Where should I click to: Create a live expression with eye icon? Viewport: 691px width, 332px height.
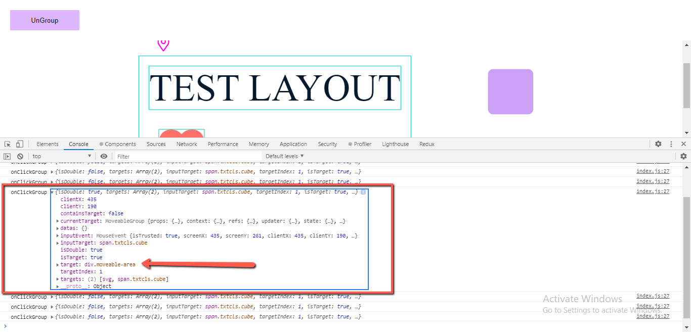point(104,157)
